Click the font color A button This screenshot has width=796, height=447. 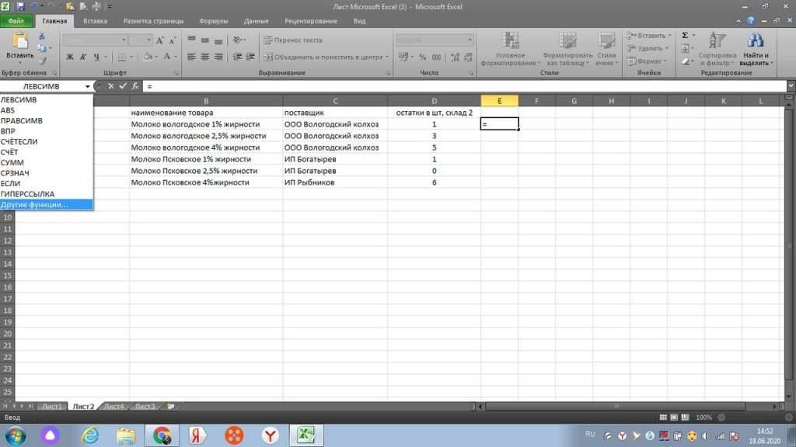click(166, 57)
